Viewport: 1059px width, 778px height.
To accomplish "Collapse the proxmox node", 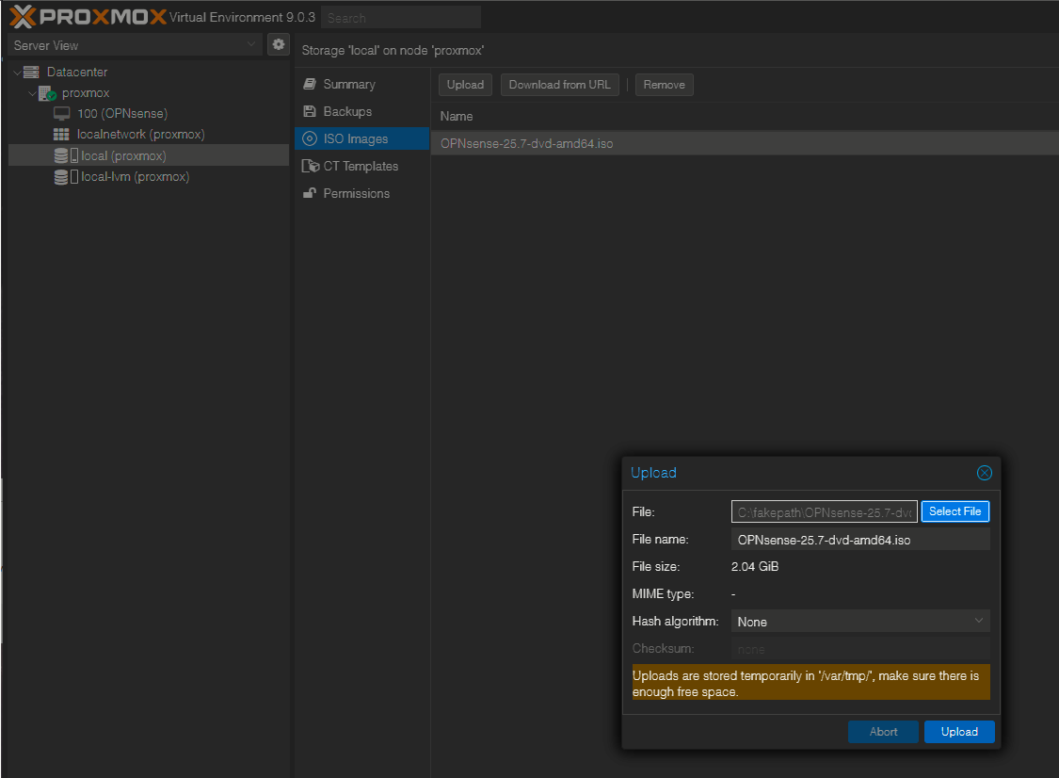I will 32,93.
